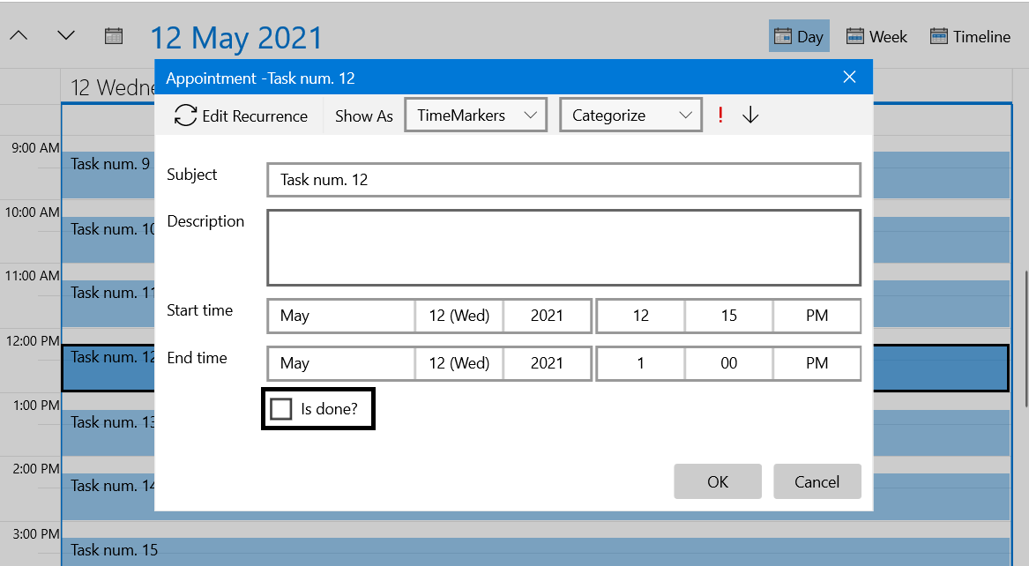The height and width of the screenshot is (566, 1029).
Task: Toggle the Is done? checkbox
Action: pos(282,408)
